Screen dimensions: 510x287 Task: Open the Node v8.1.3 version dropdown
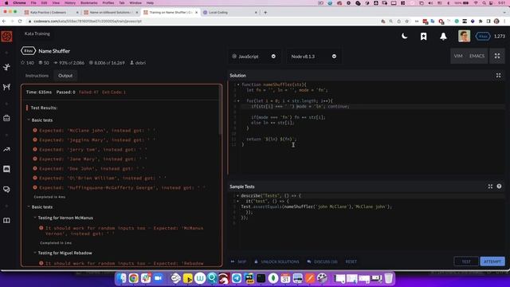313,57
